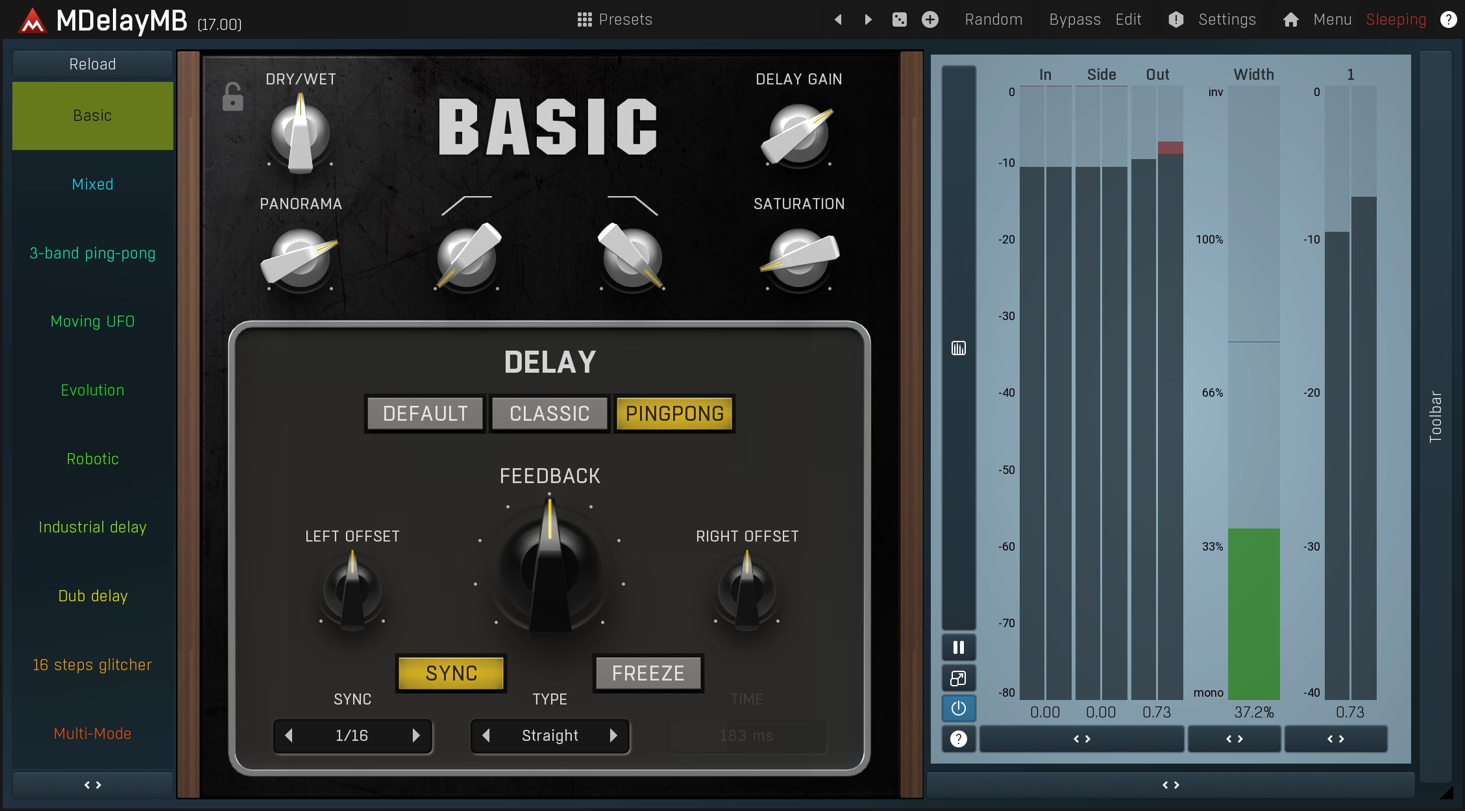Click the Reload button
This screenshot has height=811, width=1465.
tap(93, 64)
